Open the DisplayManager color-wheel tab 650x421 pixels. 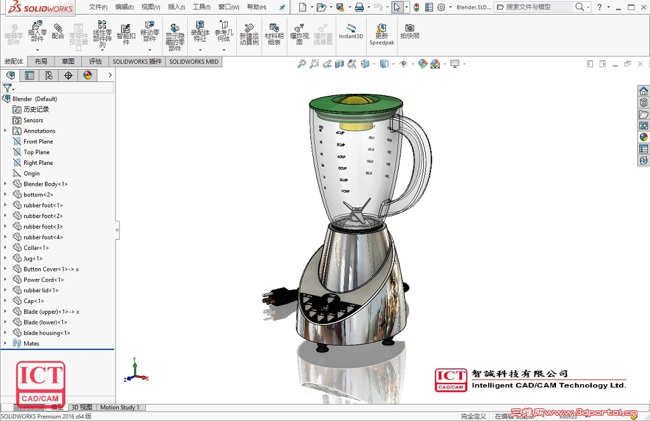coord(88,75)
